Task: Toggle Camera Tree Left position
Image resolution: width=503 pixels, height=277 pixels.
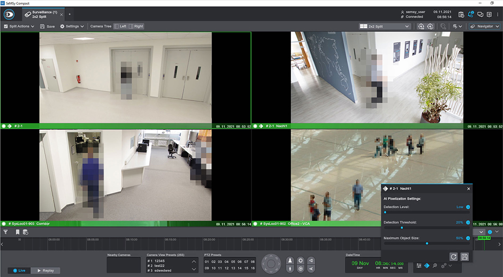Action: pyautogui.click(x=120, y=27)
